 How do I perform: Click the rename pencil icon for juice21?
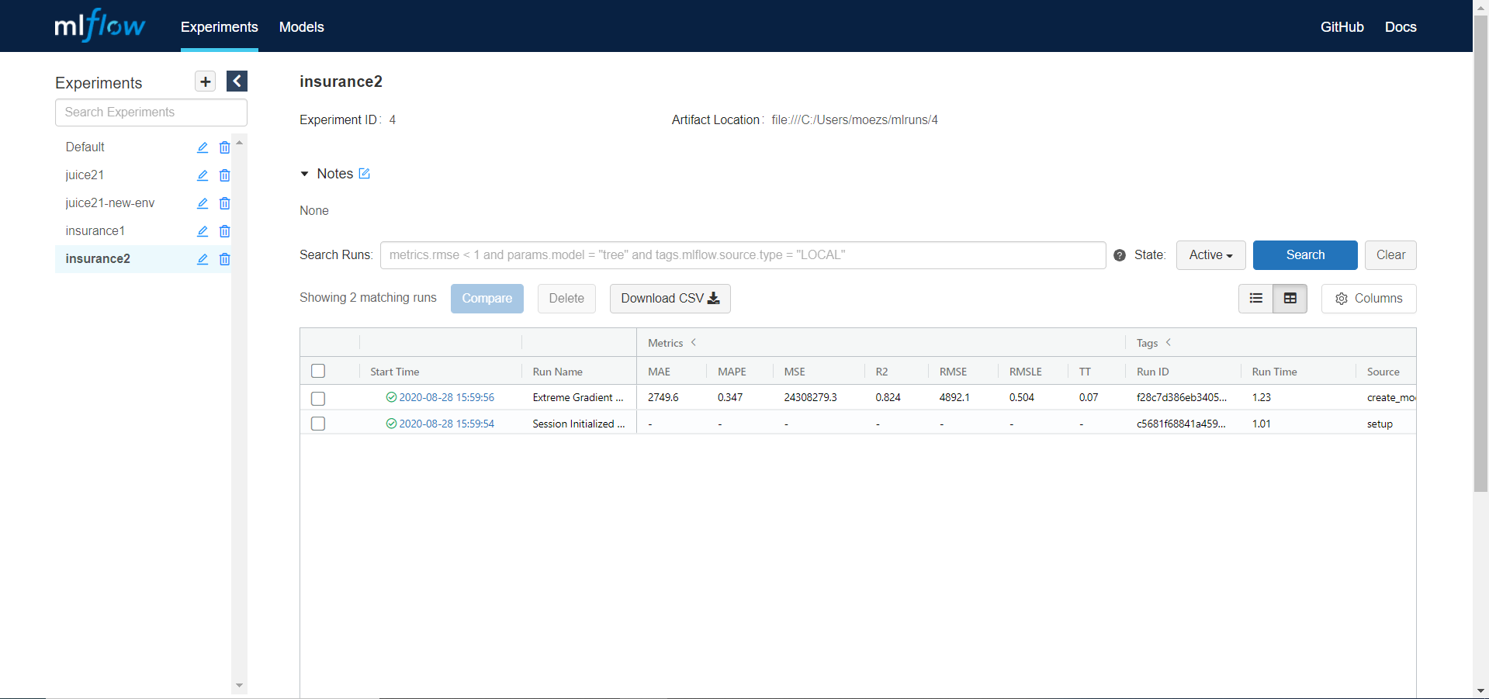[203, 175]
